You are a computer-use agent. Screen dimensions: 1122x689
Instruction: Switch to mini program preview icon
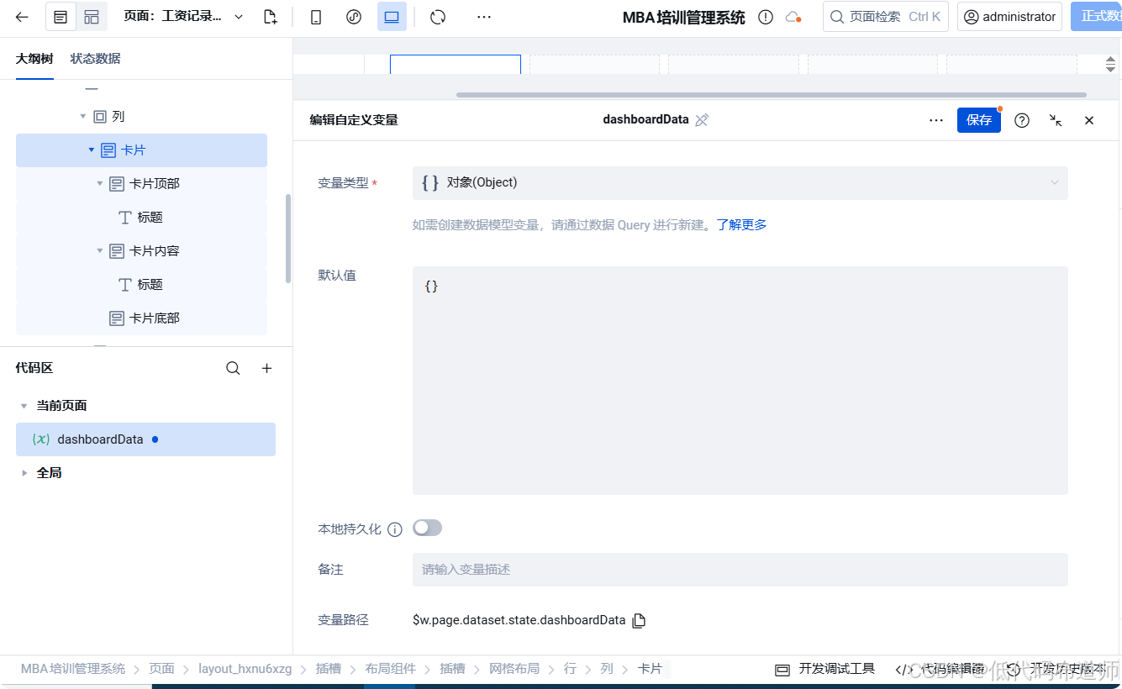[x=354, y=17]
